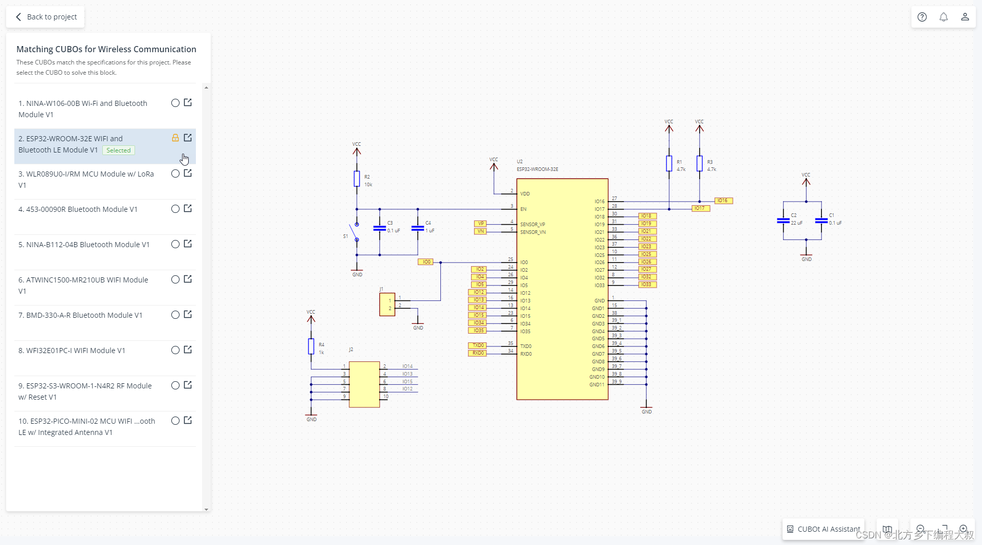Click the TXD0 net label in schematic
Image resolution: width=982 pixels, height=545 pixels.
click(x=477, y=345)
